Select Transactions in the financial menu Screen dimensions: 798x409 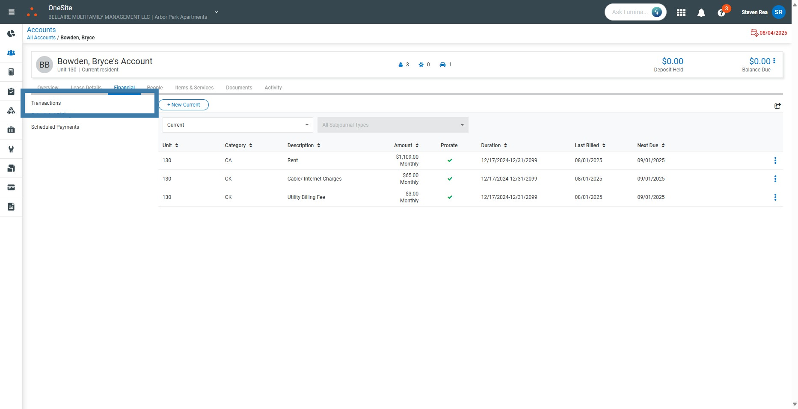point(46,103)
